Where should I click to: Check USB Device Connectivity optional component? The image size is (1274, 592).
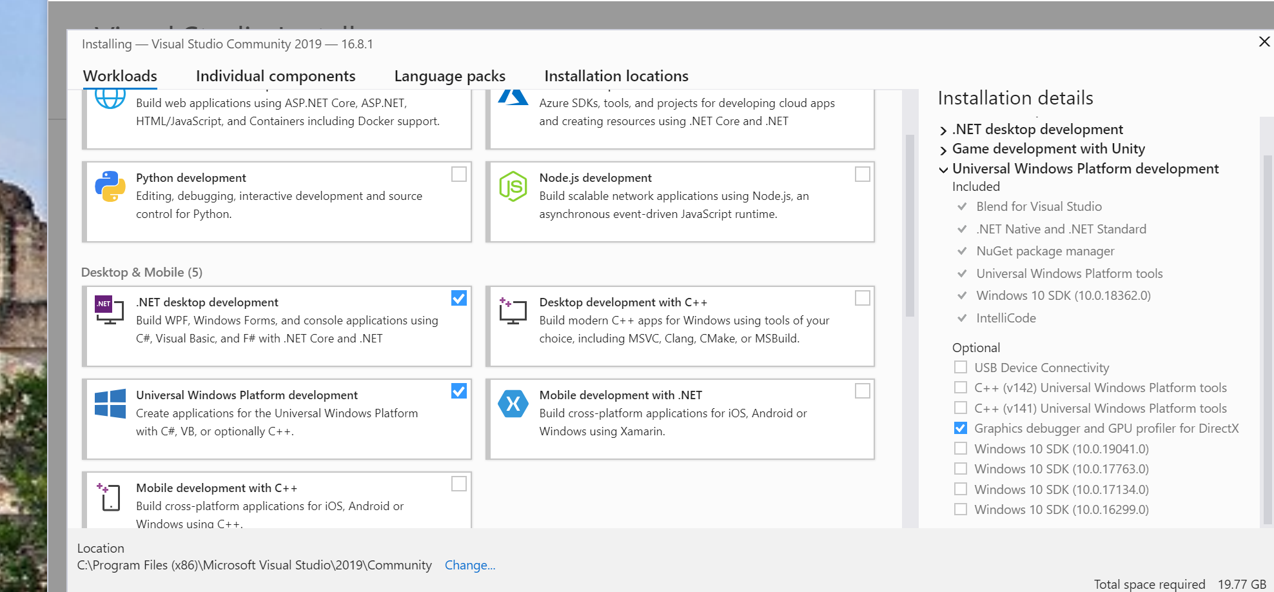[961, 368]
